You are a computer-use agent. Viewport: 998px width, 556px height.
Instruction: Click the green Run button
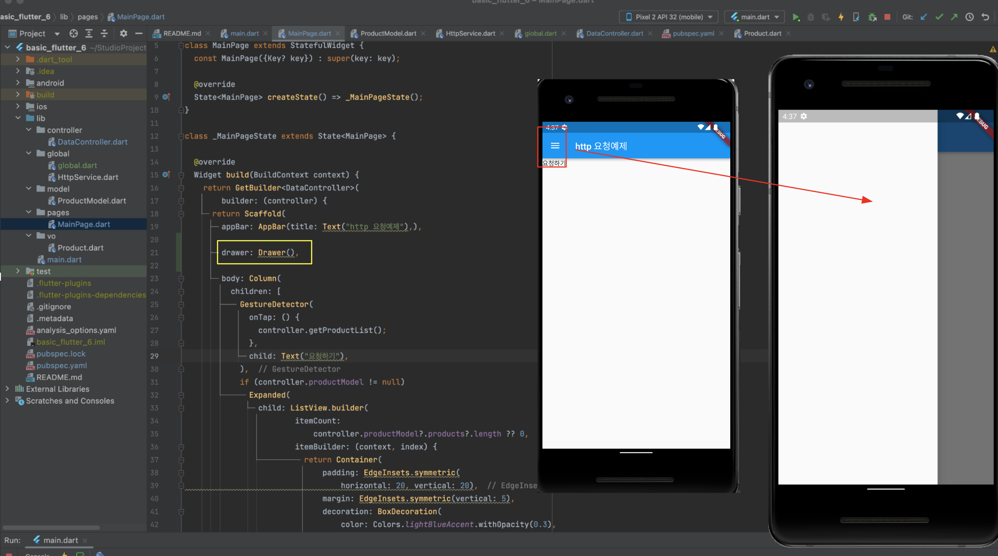[x=796, y=17]
